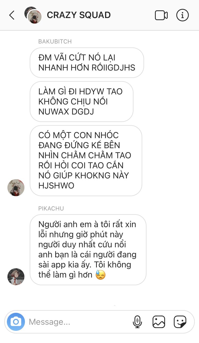
Task: Tap the empty chat area below messages
Action: pyautogui.click(x=99, y=297)
